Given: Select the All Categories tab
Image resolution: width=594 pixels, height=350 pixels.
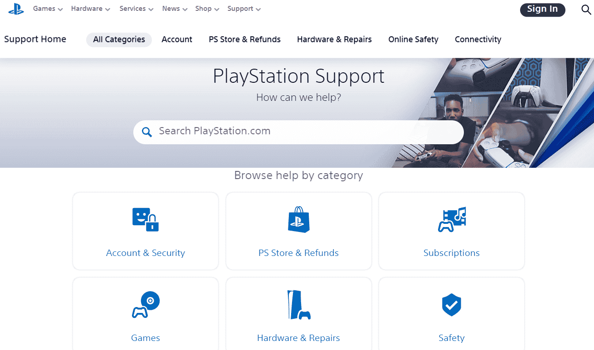Looking at the screenshot, I should pyautogui.click(x=119, y=40).
